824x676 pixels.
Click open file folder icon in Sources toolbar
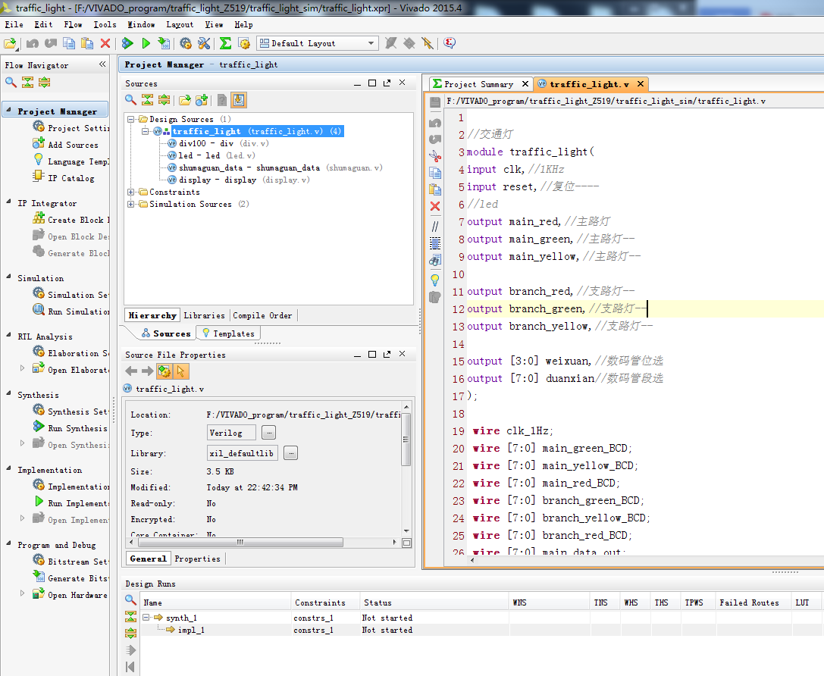point(184,100)
